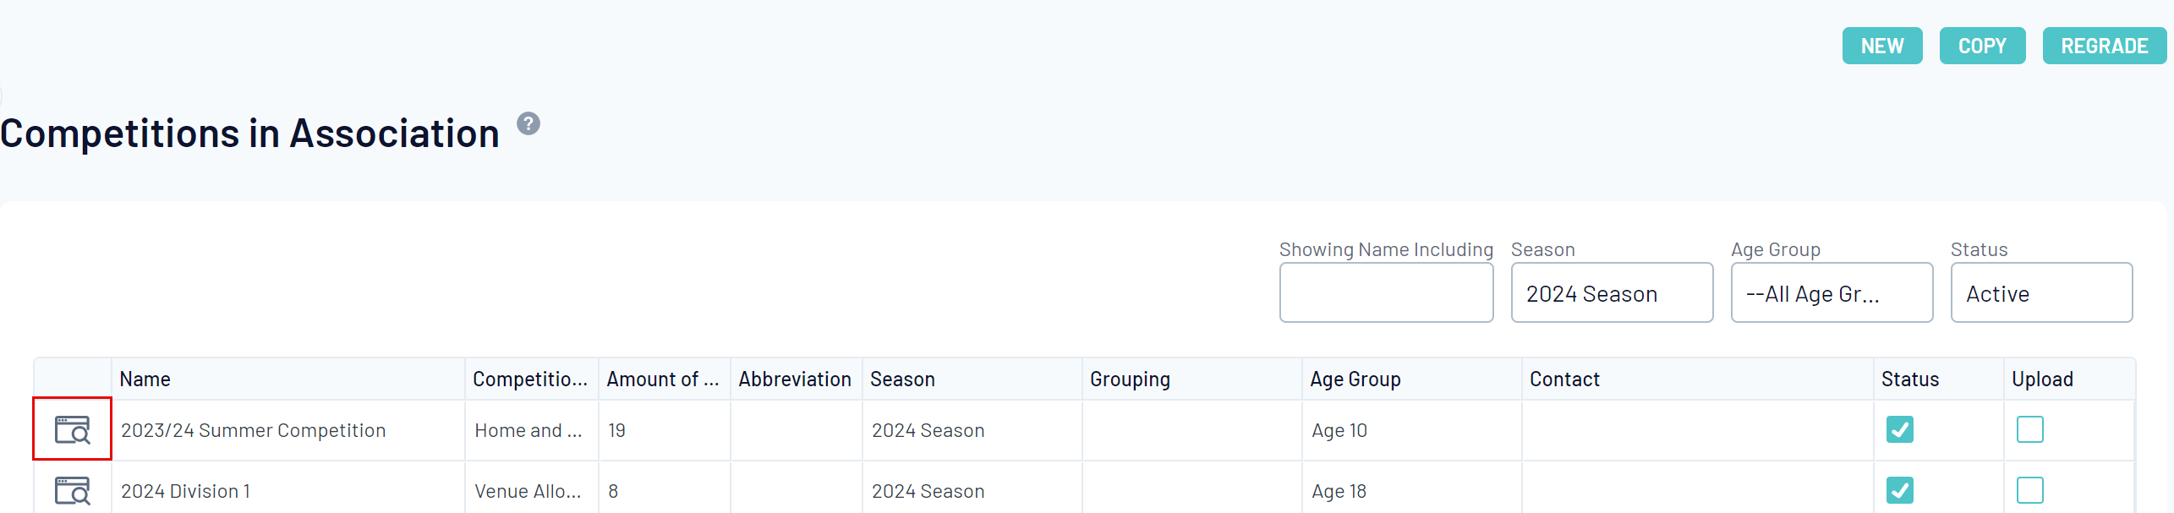Tick Upload checkbox for 2023/24 Summer Competition
The height and width of the screenshot is (513, 2174).
(x=2029, y=429)
